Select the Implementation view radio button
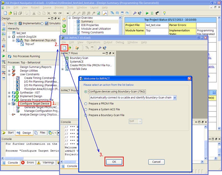 point(16,24)
